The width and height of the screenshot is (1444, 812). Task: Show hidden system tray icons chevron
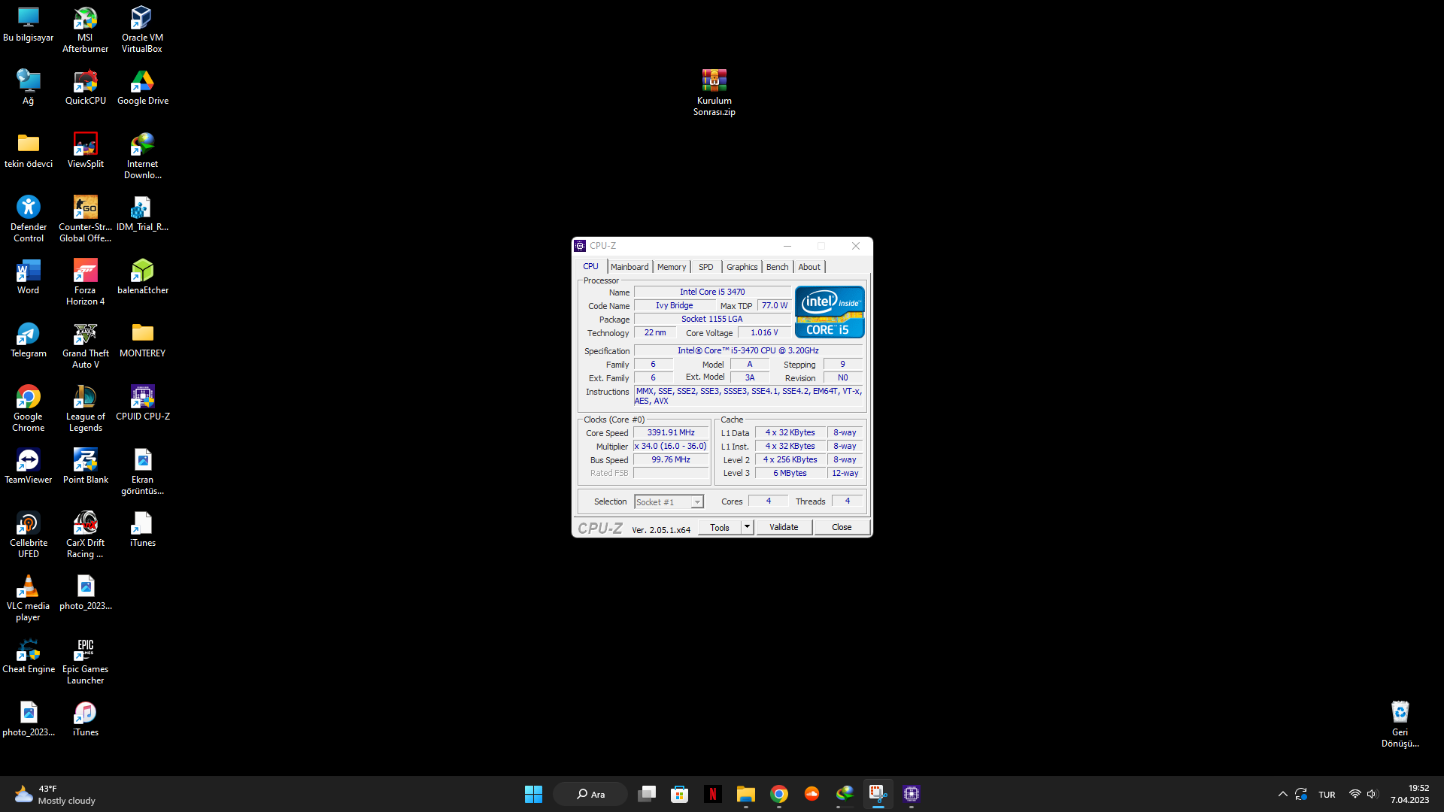coord(1282,794)
